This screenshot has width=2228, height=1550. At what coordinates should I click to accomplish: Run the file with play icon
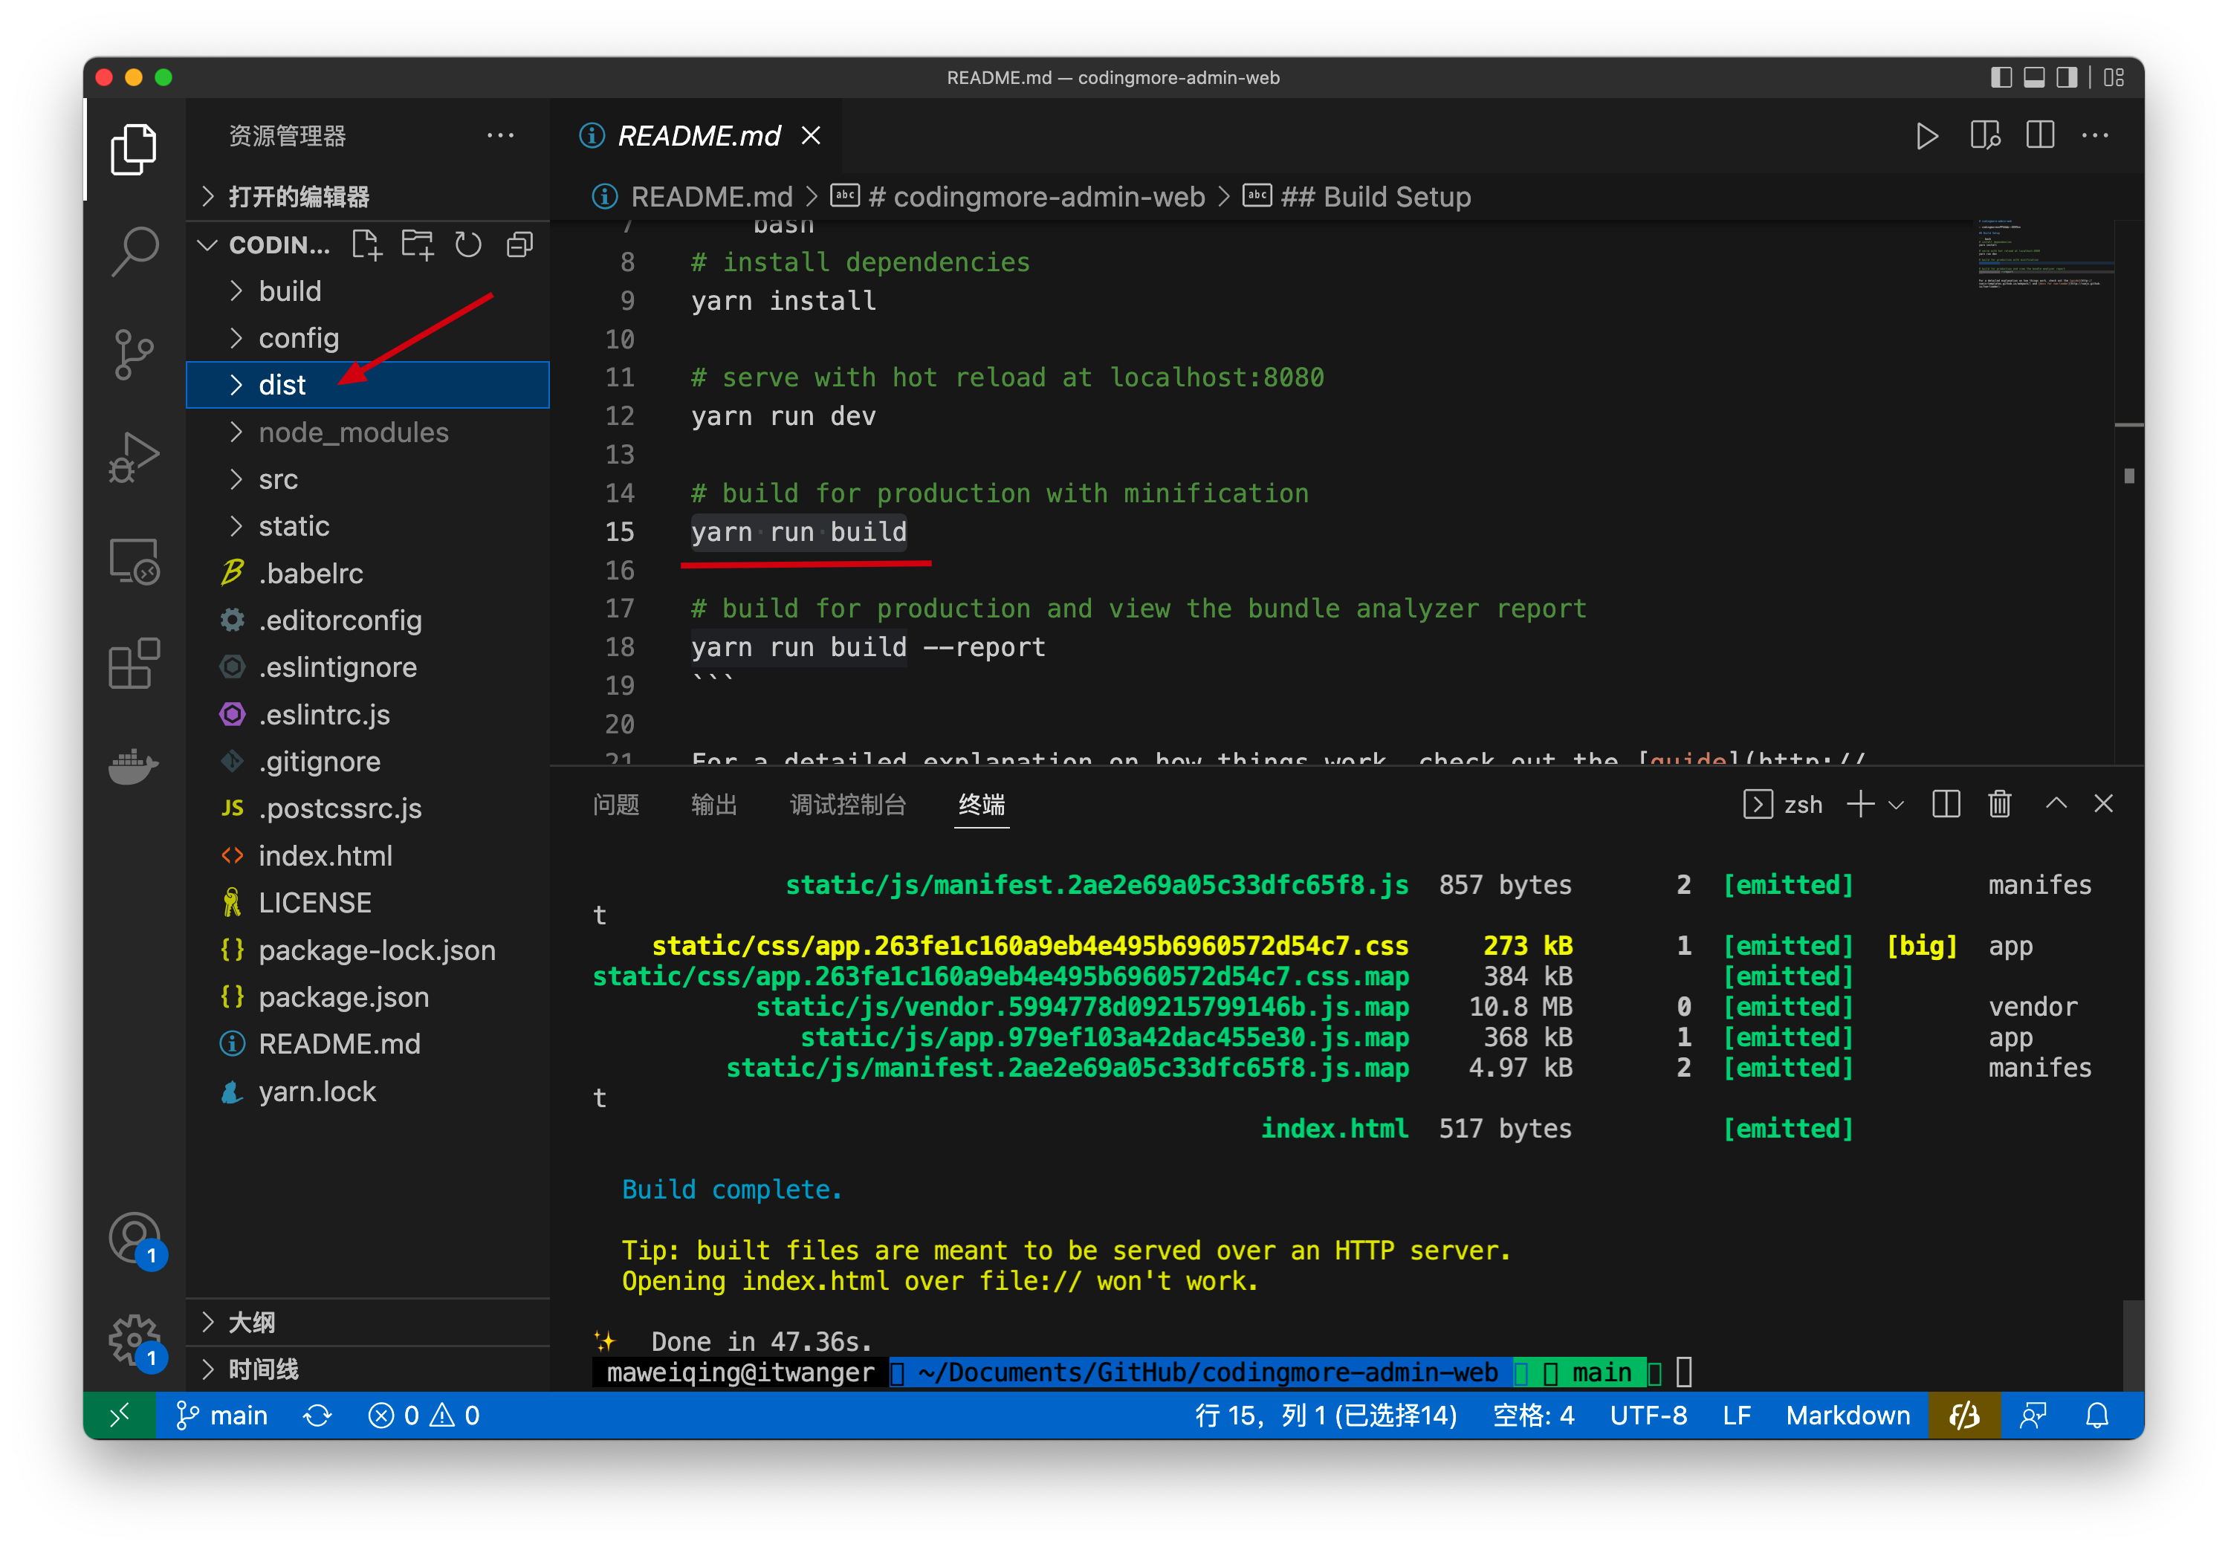click(1927, 136)
